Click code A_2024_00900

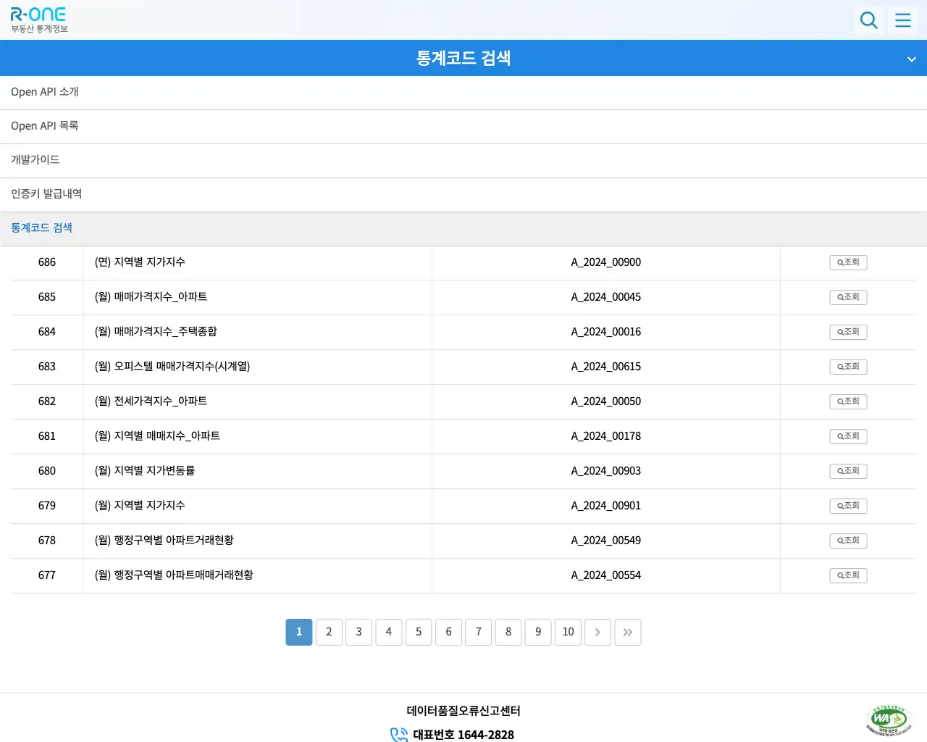(x=606, y=262)
